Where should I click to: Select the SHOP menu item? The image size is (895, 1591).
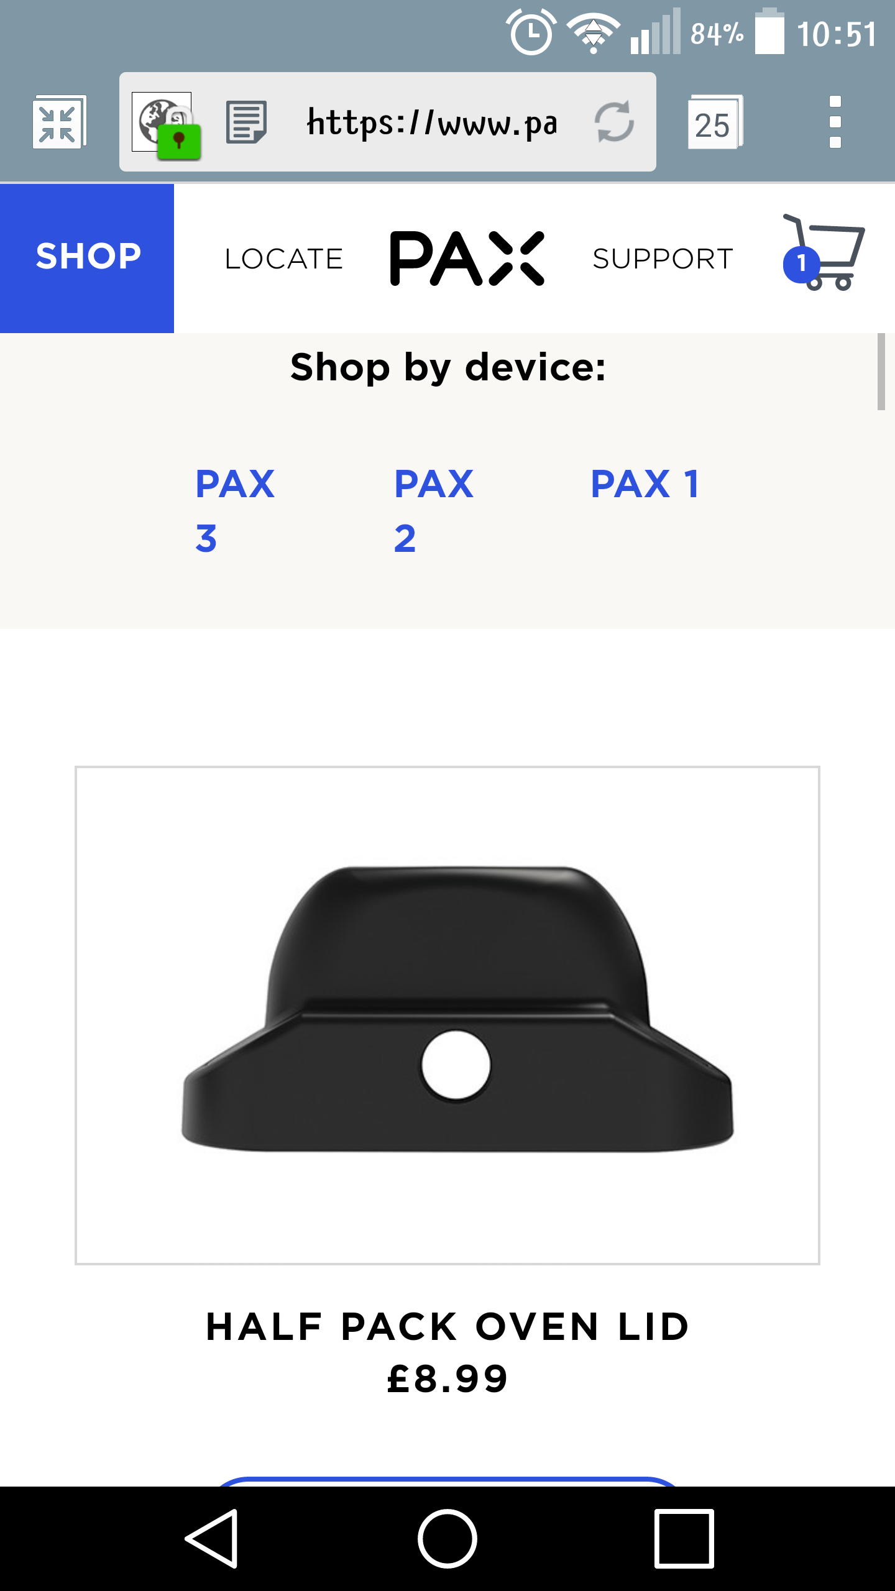(x=87, y=259)
